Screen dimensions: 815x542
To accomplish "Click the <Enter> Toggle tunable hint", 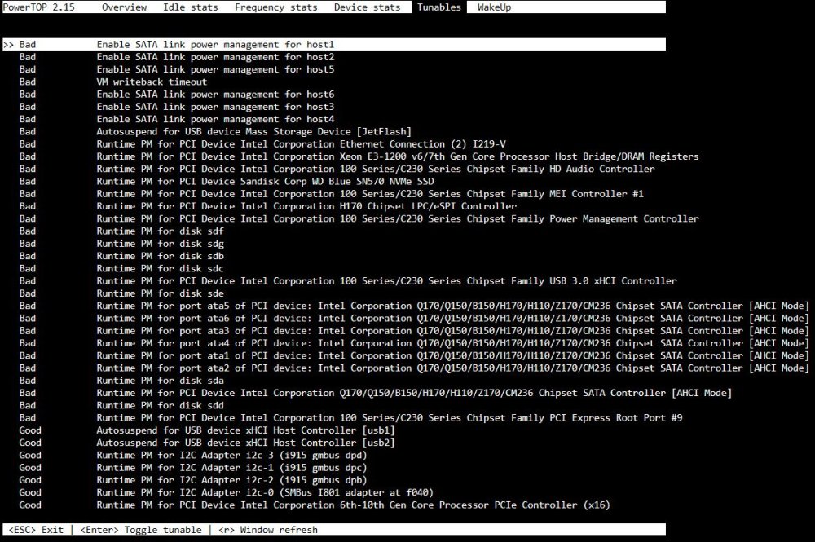I will coord(141,530).
